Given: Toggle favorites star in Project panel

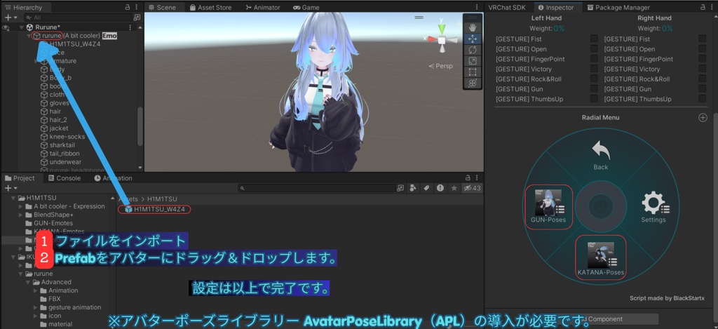Looking at the screenshot, I should [x=454, y=188].
